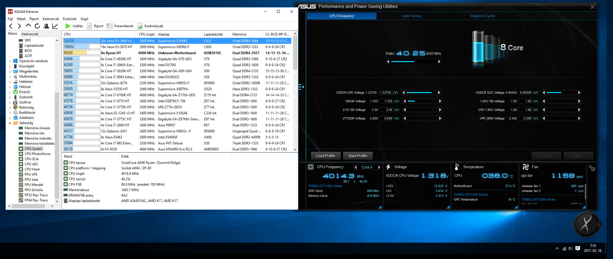
Task: Click the ASUS side panel expand arrow
Action: tap(301, 87)
